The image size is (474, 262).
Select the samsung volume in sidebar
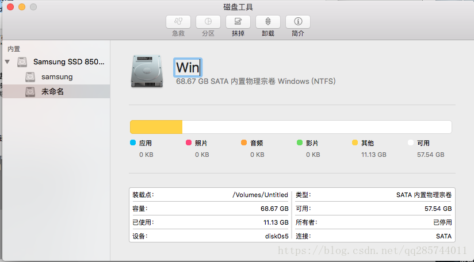pyautogui.click(x=56, y=77)
